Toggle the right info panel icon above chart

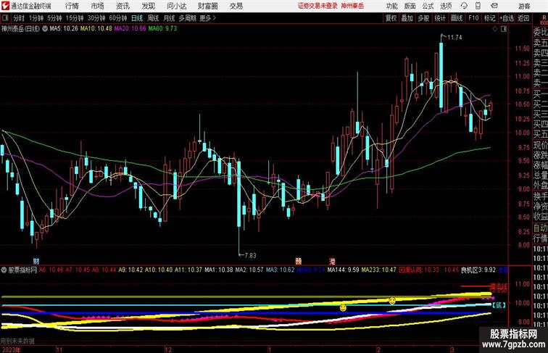(x=504, y=29)
